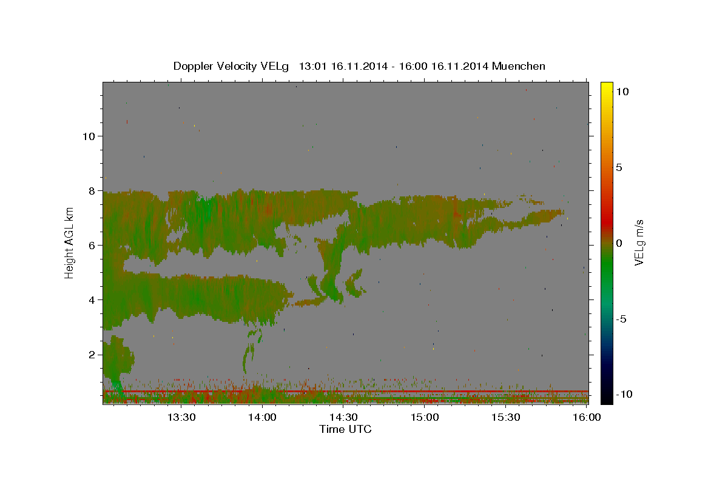The width and height of the screenshot is (728, 485).
Task: Click the 'Muenchen' location label in title
Action: pyautogui.click(x=519, y=66)
